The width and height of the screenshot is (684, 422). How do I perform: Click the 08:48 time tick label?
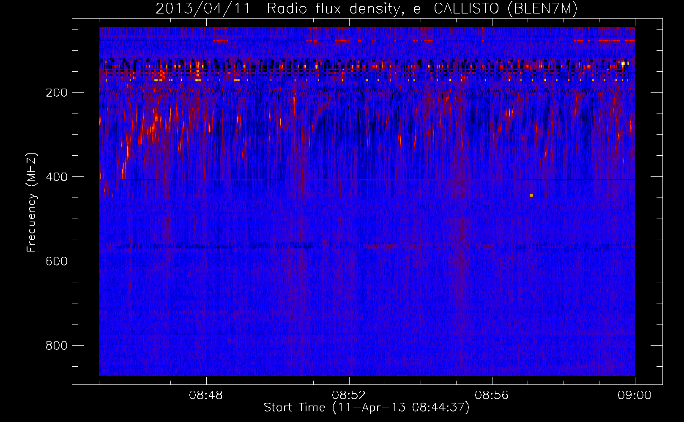[206, 395]
